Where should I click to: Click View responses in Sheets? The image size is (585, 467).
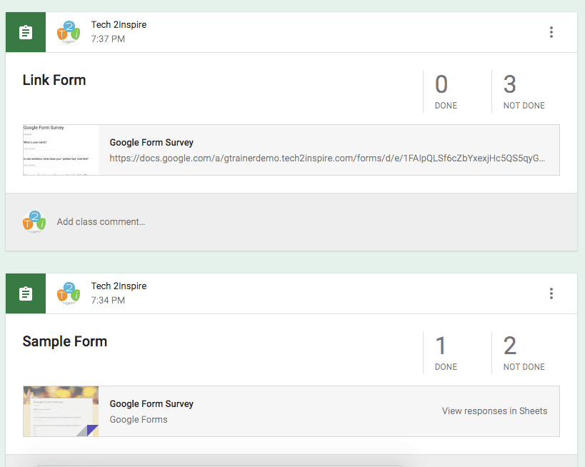click(x=494, y=411)
